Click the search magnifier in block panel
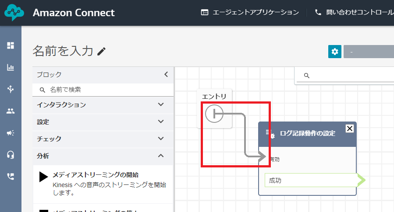 [x=43, y=90]
